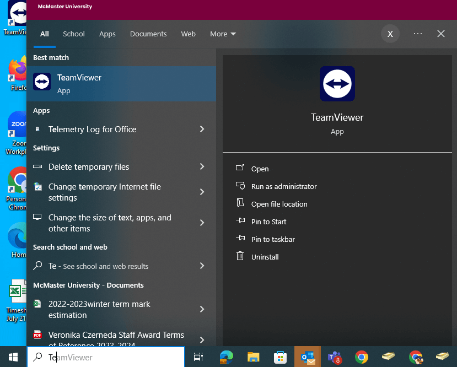Expand winter term mark estimation arrow
This screenshot has width=457, height=367.
tap(202, 309)
